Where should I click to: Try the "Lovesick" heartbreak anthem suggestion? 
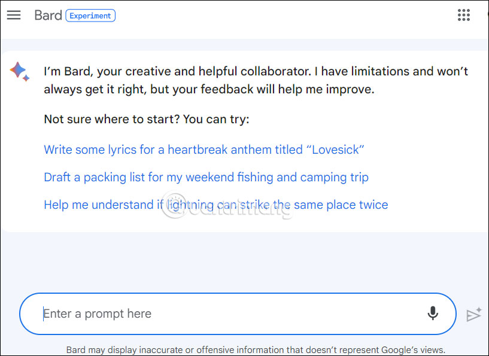pyautogui.click(x=204, y=150)
